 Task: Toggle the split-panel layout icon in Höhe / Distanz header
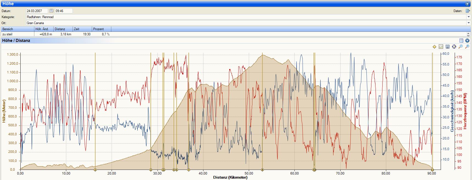click(x=461, y=41)
